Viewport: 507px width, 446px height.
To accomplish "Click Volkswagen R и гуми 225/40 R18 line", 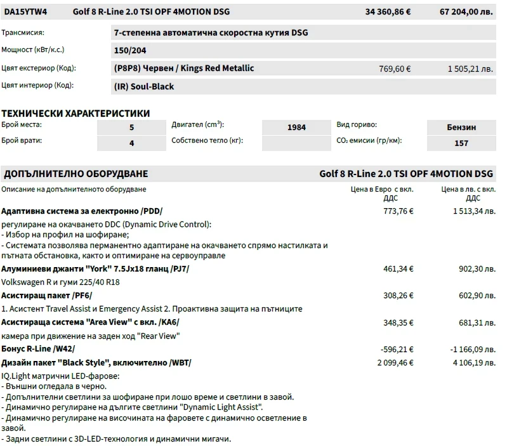I will tap(60, 282).
